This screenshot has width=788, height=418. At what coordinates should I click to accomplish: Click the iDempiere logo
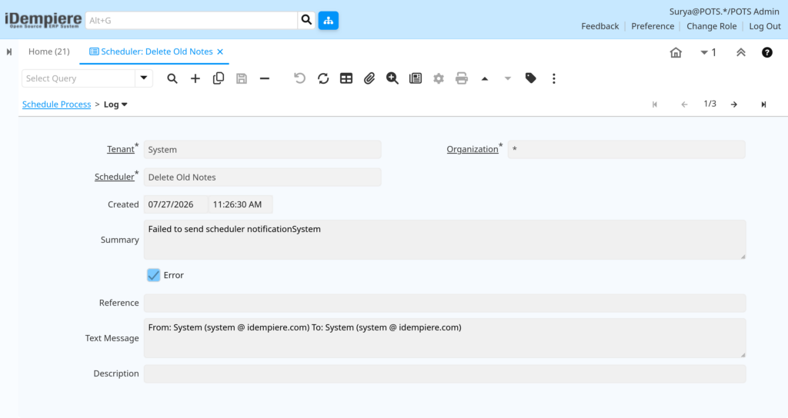tap(43, 20)
